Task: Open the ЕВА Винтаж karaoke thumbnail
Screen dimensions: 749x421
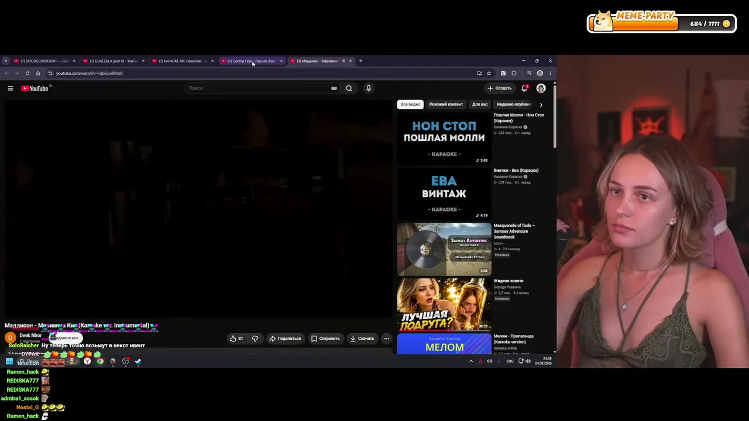Action: (x=444, y=194)
